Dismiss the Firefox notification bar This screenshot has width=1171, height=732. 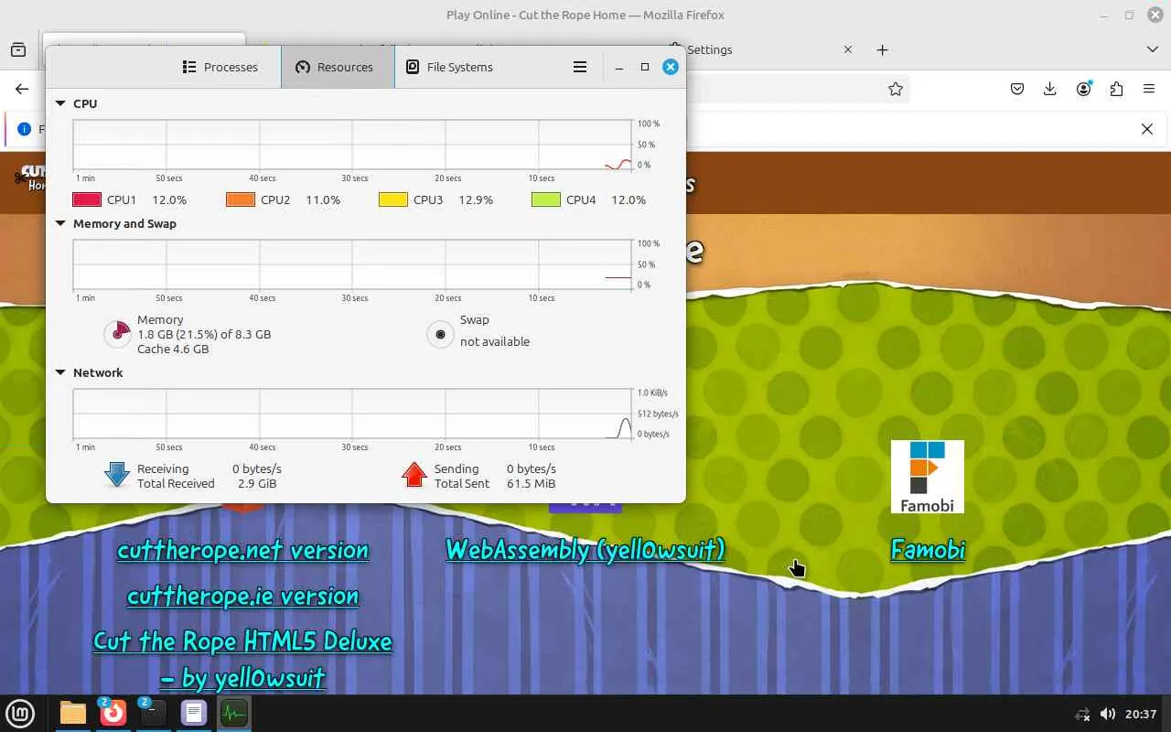(x=1147, y=129)
